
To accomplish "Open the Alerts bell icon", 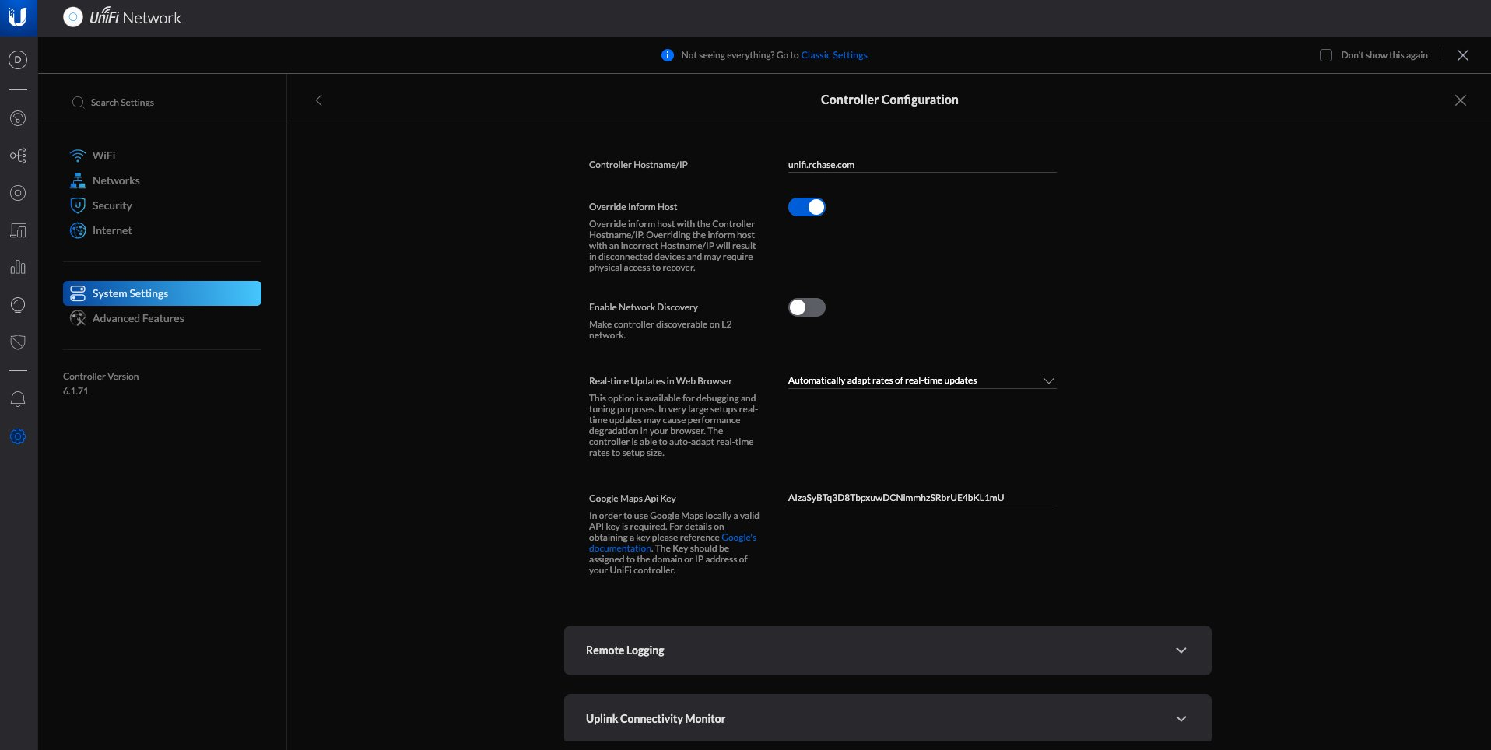I will tap(18, 399).
